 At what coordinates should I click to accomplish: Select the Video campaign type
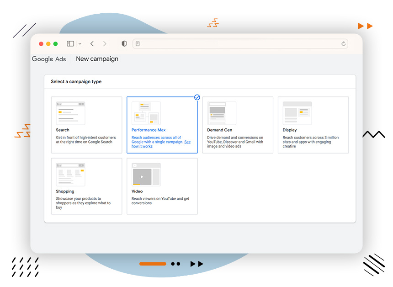point(162,186)
